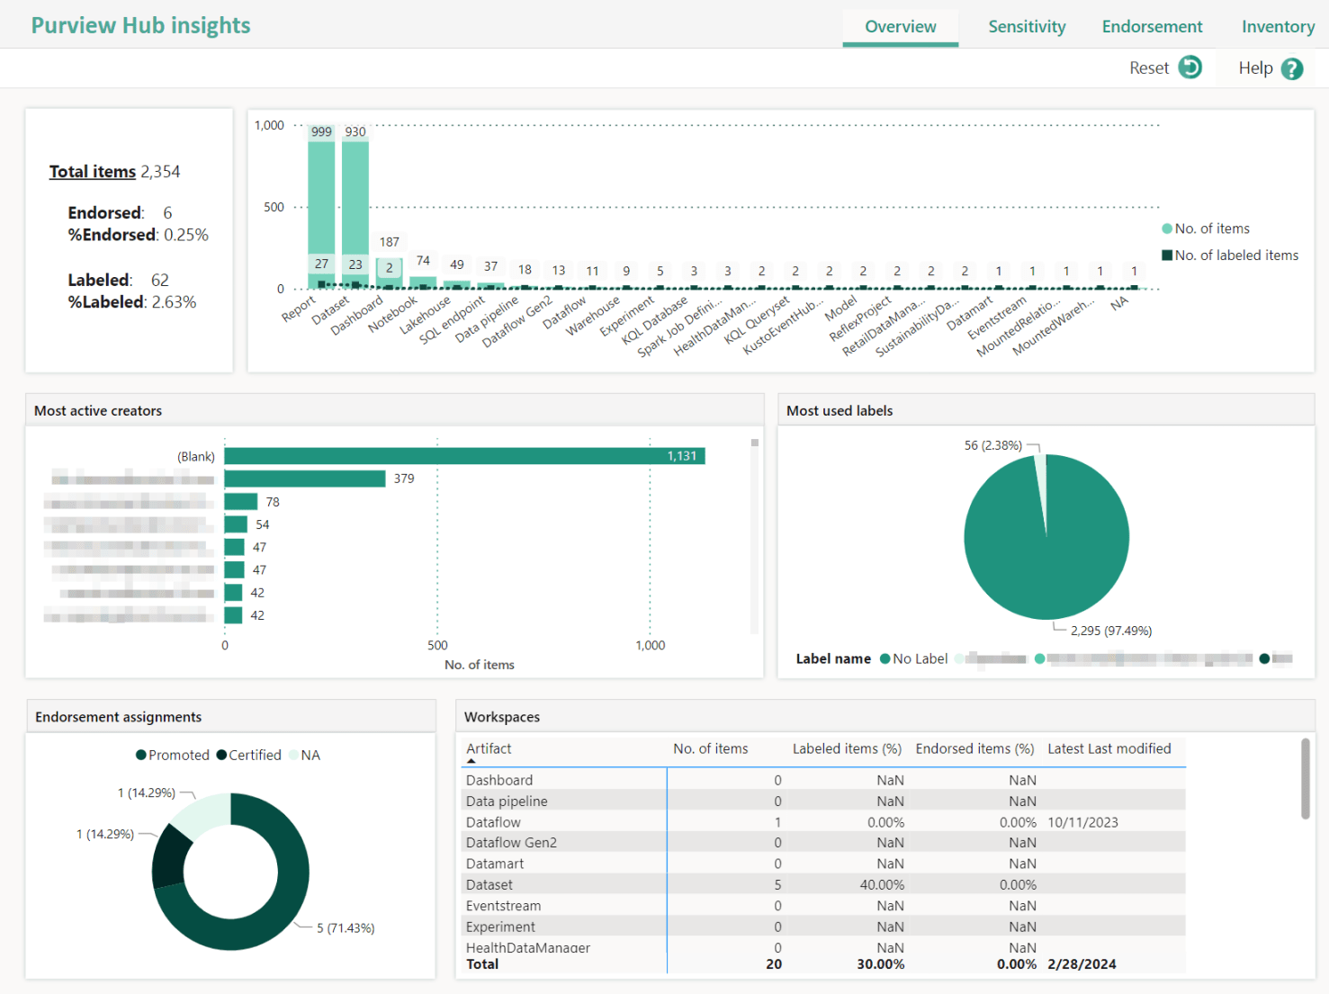Go to the Inventory tab
The height and width of the screenshot is (994, 1329).
[1278, 26]
